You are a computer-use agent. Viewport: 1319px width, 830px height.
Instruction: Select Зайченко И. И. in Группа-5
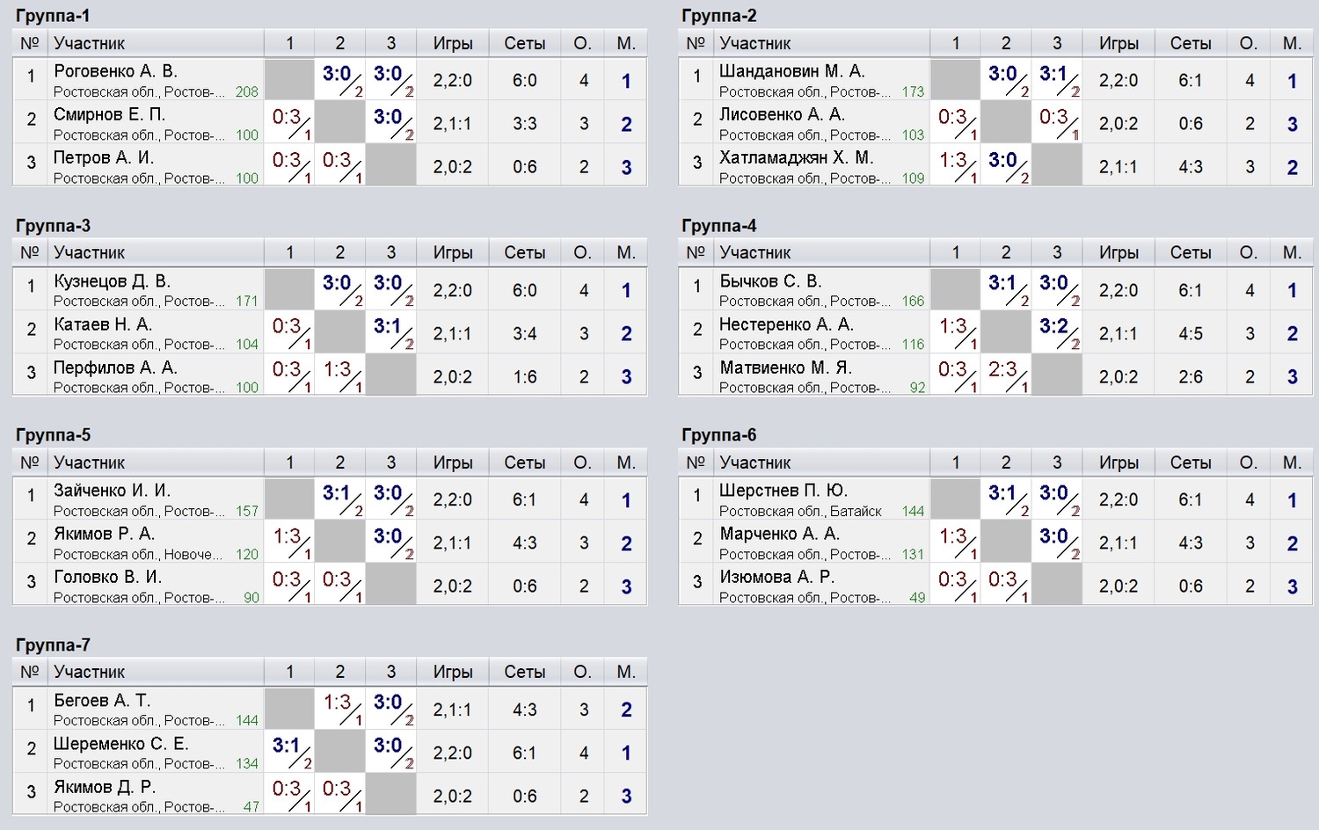pos(113,491)
